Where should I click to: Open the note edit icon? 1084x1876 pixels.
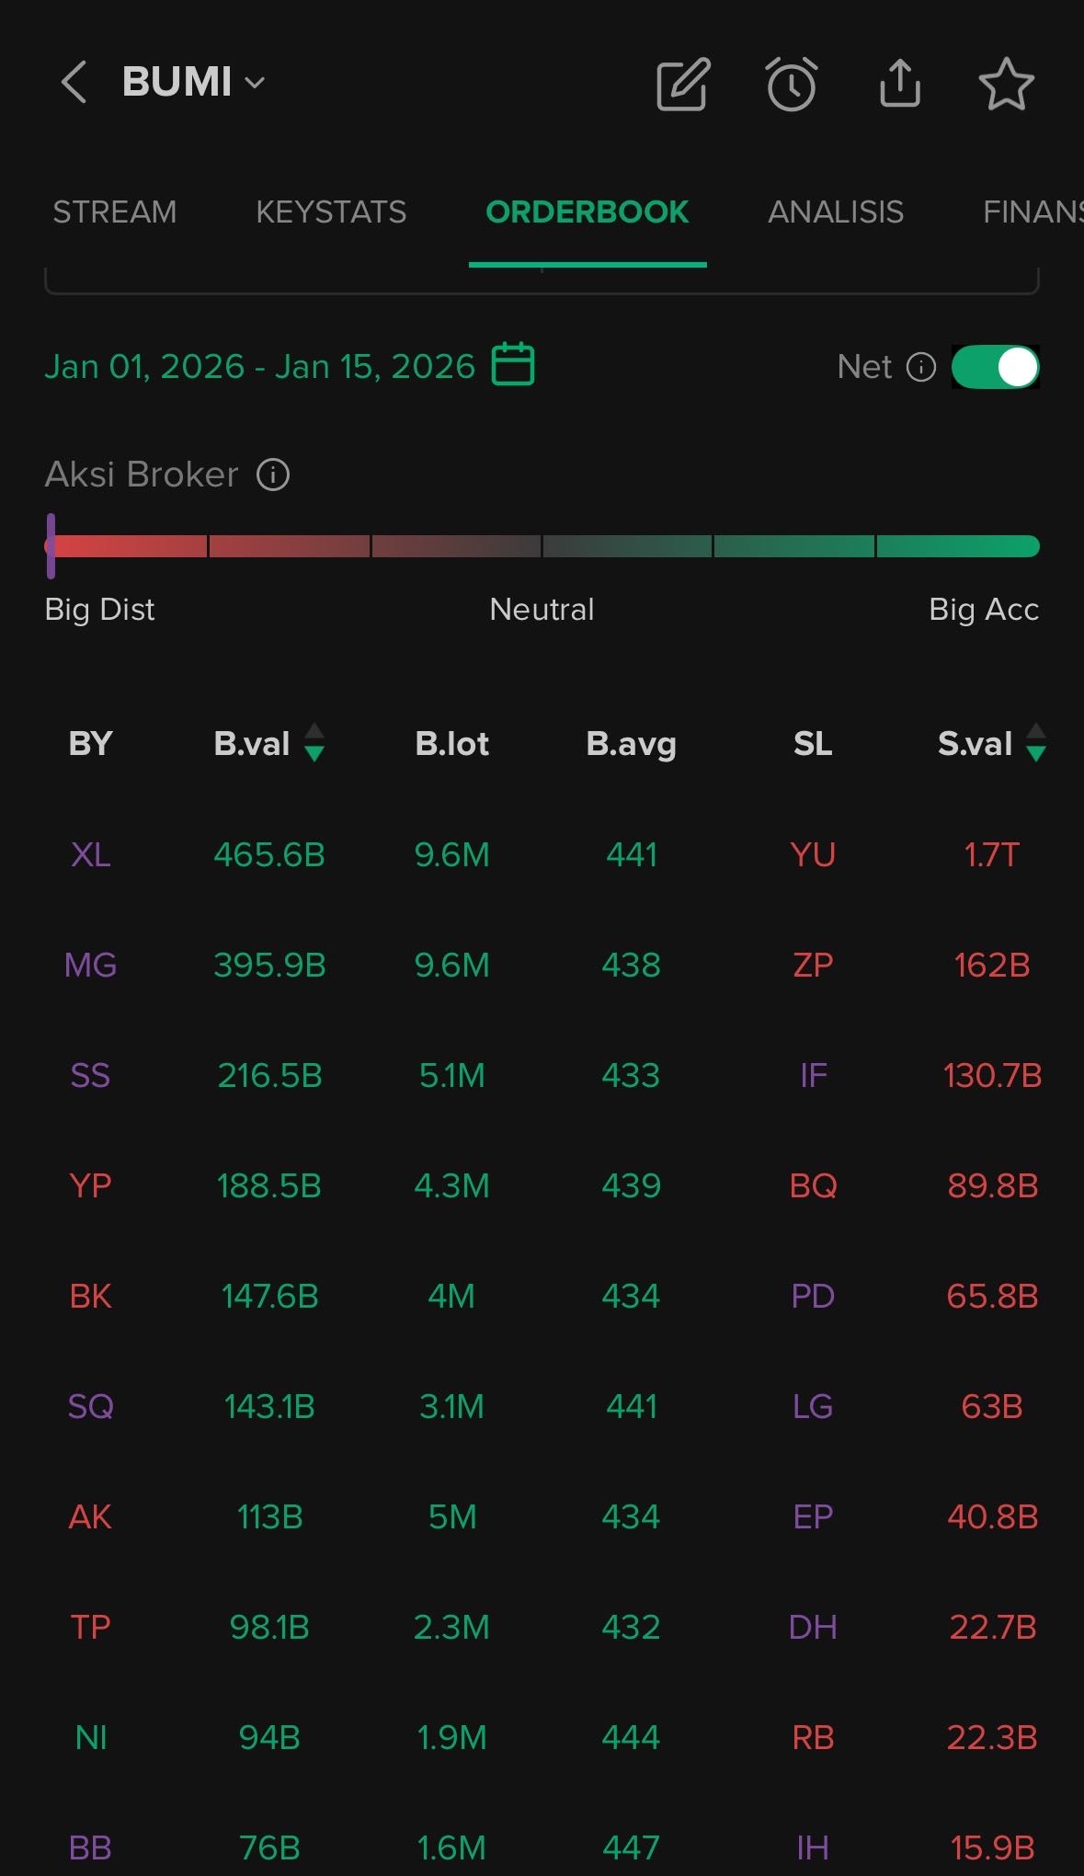click(682, 84)
